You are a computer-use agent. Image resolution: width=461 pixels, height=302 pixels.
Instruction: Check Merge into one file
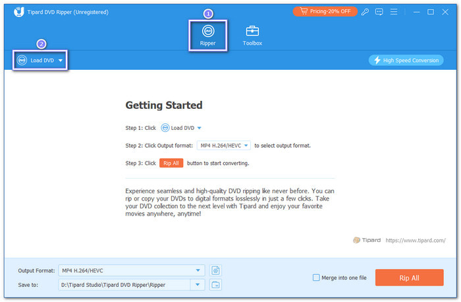[x=316, y=278]
